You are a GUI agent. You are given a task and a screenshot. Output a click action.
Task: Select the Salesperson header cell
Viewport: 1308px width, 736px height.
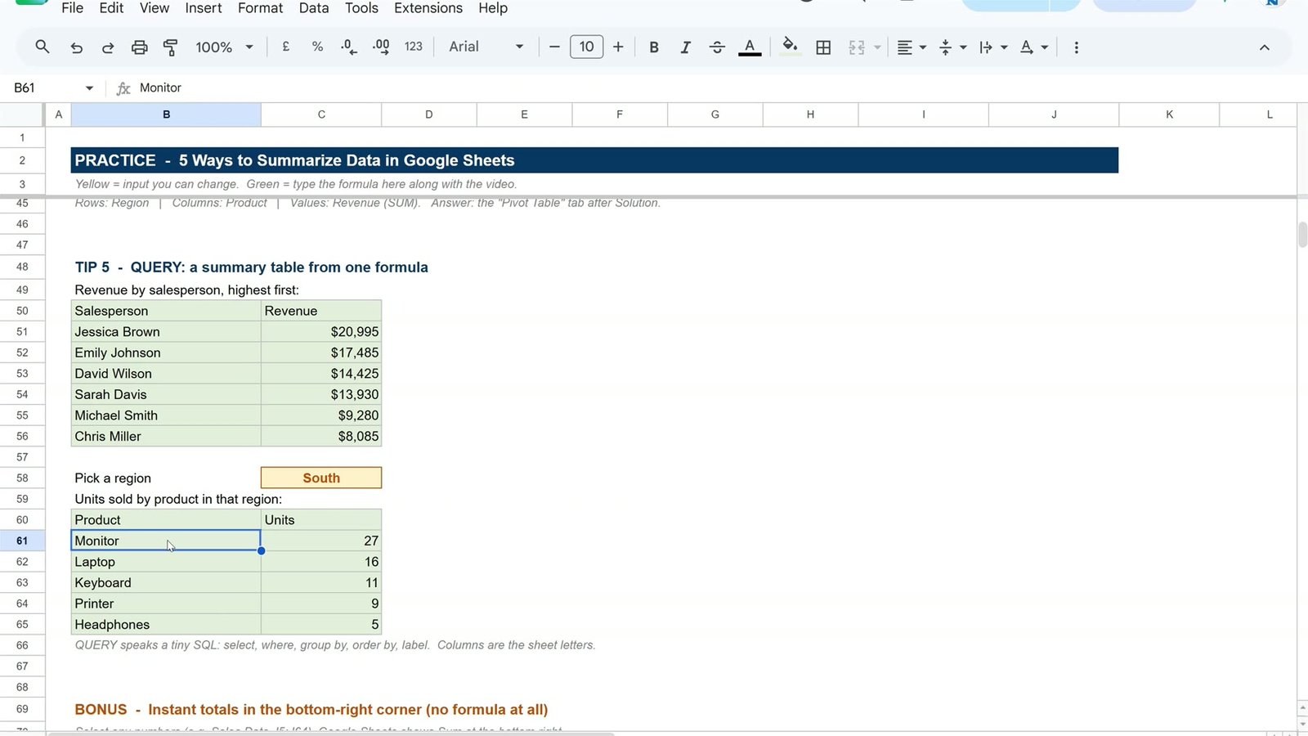[x=166, y=311]
